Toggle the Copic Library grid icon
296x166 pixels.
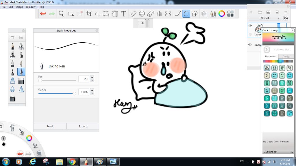pyautogui.click(x=230, y=14)
